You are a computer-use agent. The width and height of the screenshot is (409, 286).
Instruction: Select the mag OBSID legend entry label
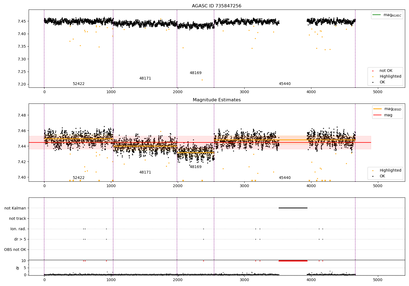[393, 109]
